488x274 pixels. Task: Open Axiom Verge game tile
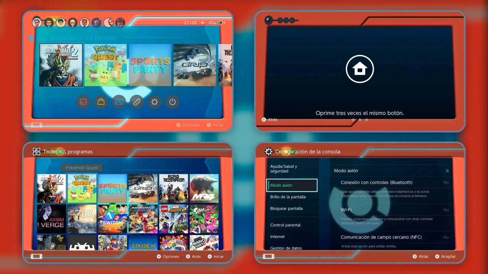pos(51,219)
